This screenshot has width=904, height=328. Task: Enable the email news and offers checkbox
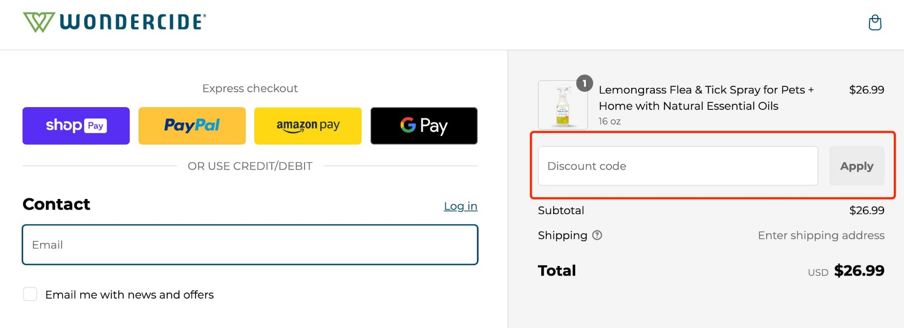29,294
